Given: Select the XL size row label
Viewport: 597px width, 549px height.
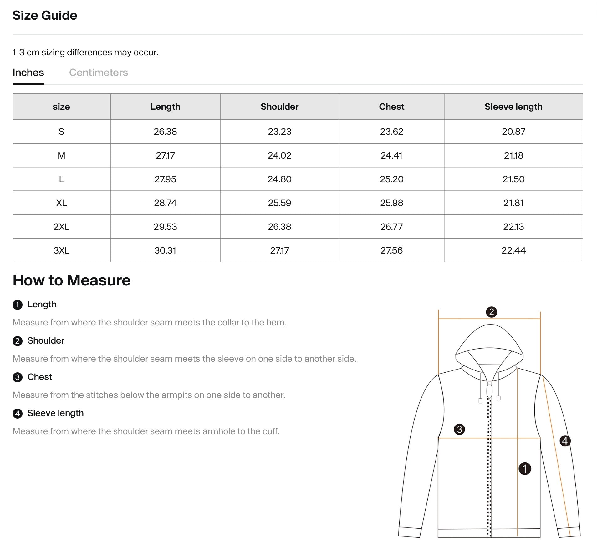Looking at the screenshot, I should point(61,203).
